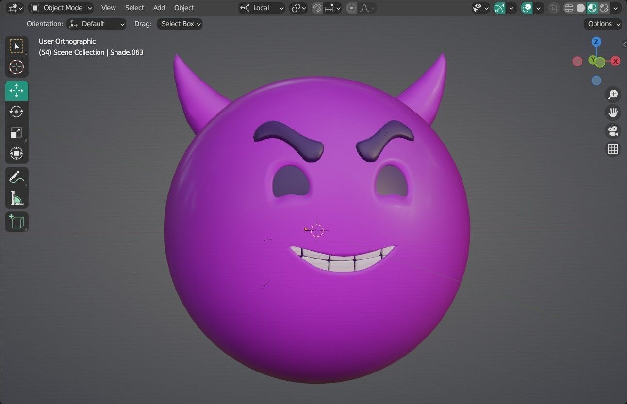Open the Object Mode dropdown

(x=61, y=8)
